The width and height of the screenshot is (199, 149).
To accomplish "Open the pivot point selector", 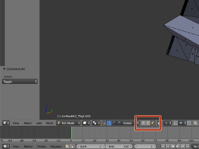I will click(96, 123).
